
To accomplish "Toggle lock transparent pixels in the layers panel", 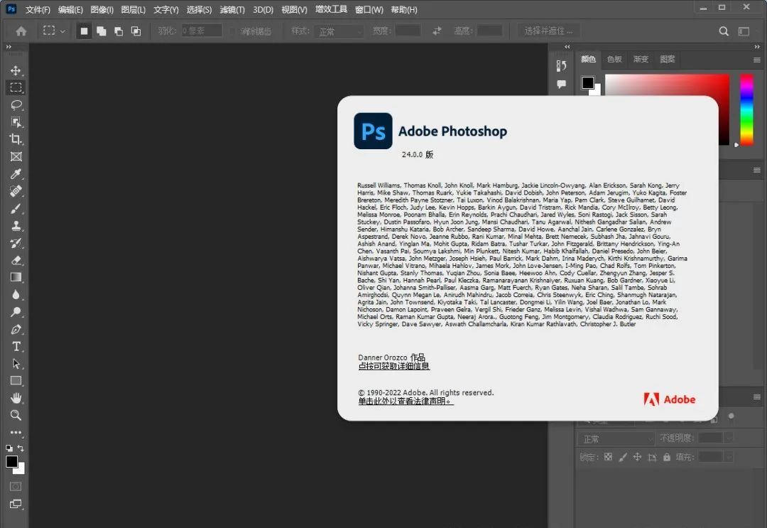I will [608, 457].
